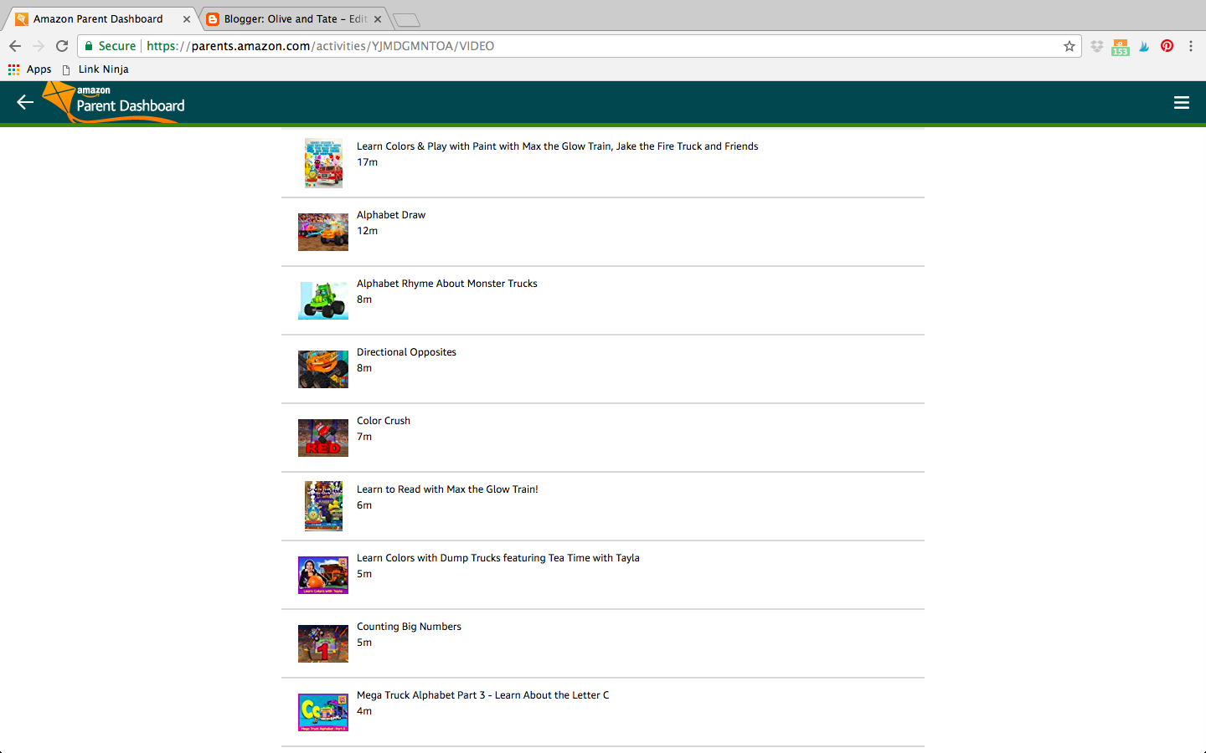1206x753 pixels.
Task: Click the 6m duration under Learn to Read
Action: click(x=364, y=505)
